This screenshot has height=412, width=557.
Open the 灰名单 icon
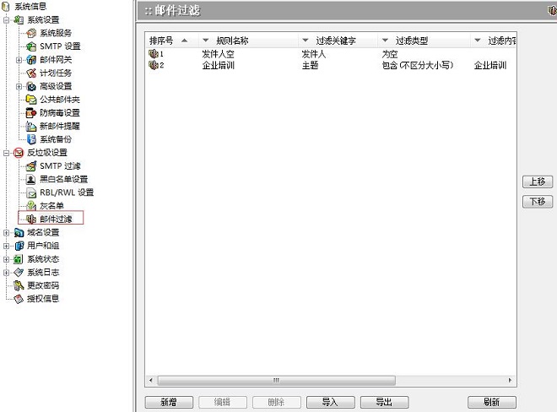click(31, 206)
